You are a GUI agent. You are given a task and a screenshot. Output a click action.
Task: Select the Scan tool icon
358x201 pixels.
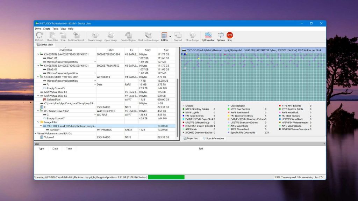click(x=63, y=36)
